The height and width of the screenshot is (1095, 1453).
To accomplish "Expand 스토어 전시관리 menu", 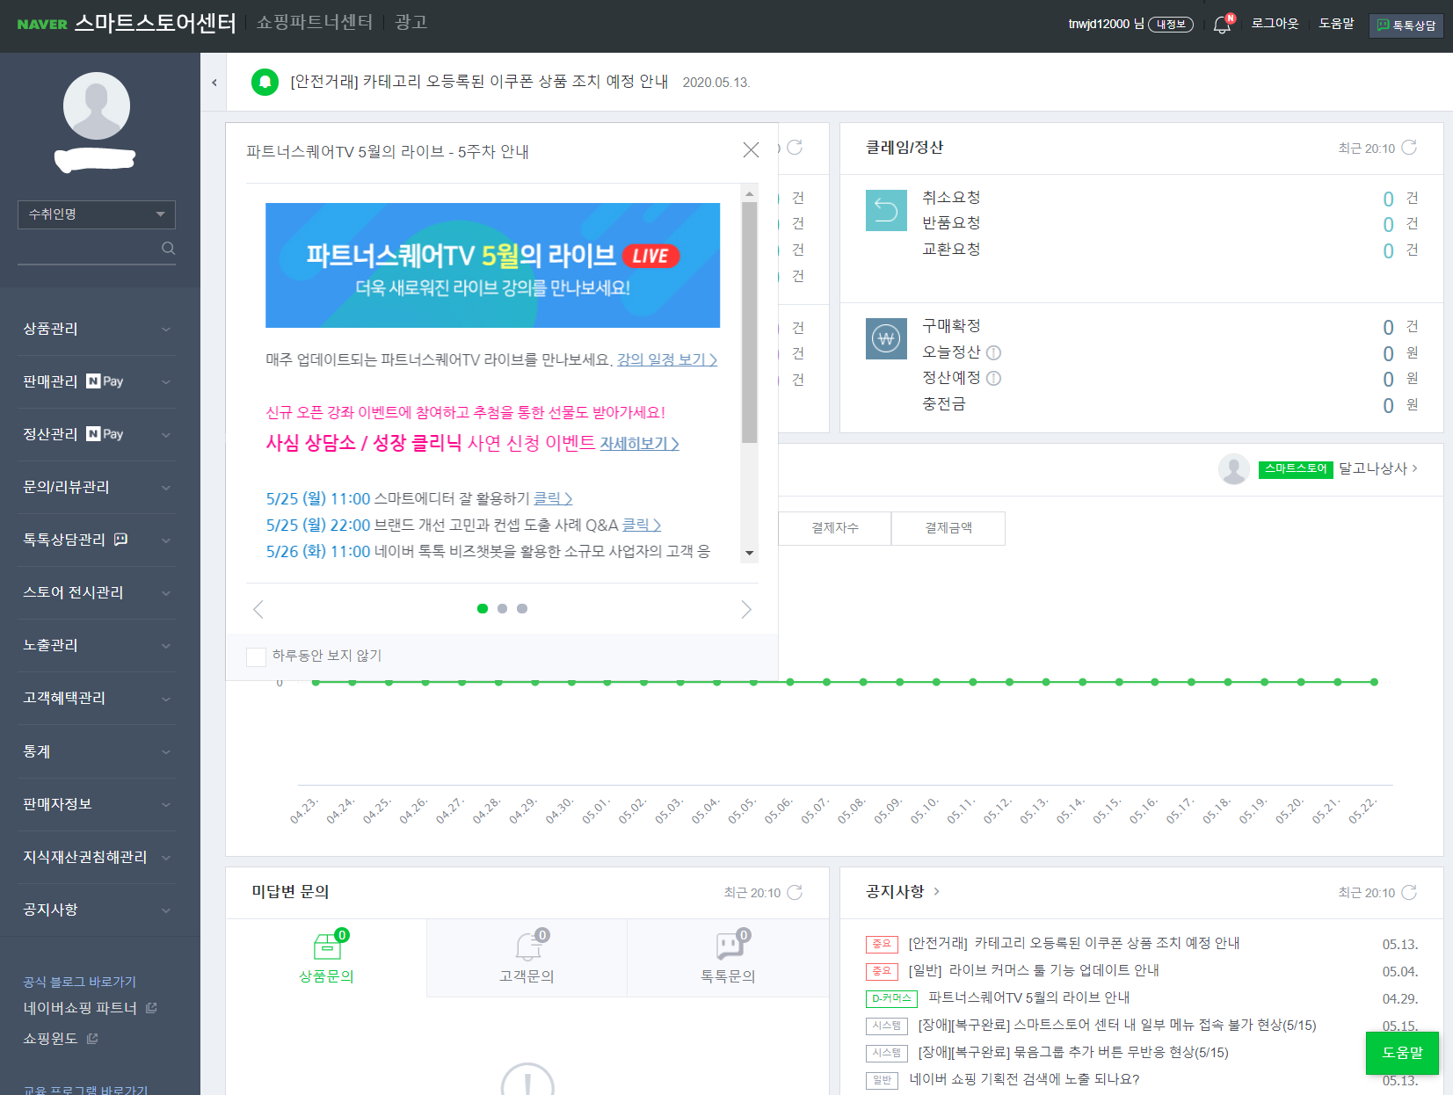I will coord(97,592).
